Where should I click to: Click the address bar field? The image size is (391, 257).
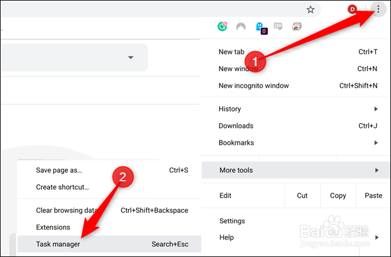(x=159, y=10)
